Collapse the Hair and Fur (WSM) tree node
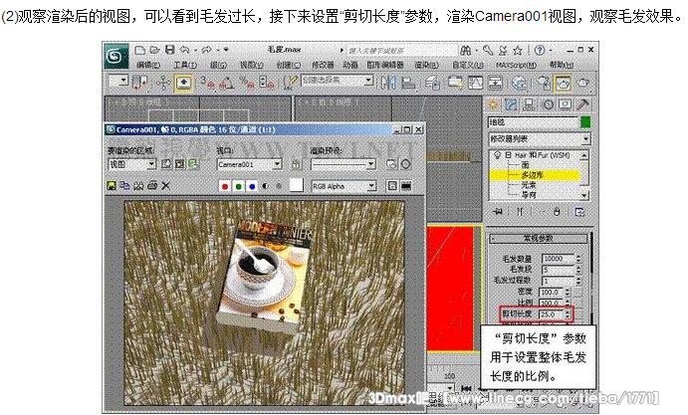The width and height of the screenshot is (688, 415). click(x=508, y=155)
